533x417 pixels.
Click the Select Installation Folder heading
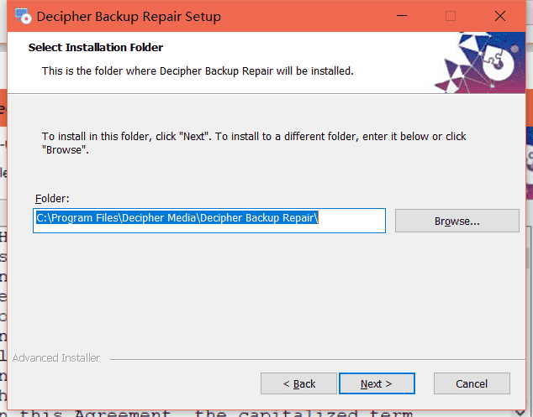click(96, 47)
